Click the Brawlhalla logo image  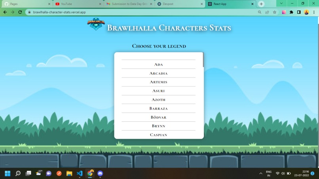pos(96,24)
